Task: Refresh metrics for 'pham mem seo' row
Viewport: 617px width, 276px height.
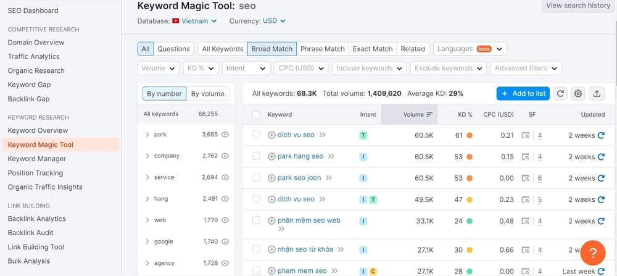Action: [601, 271]
